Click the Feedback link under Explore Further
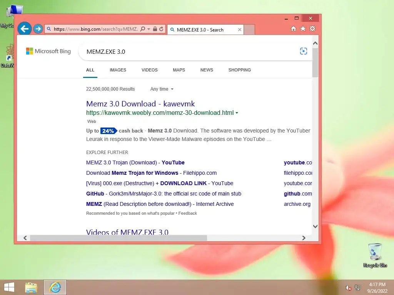 click(x=188, y=213)
